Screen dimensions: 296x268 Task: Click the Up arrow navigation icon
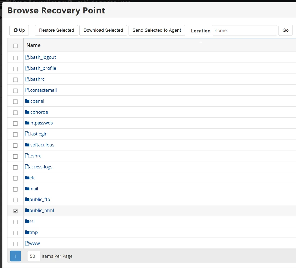pyautogui.click(x=16, y=30)
